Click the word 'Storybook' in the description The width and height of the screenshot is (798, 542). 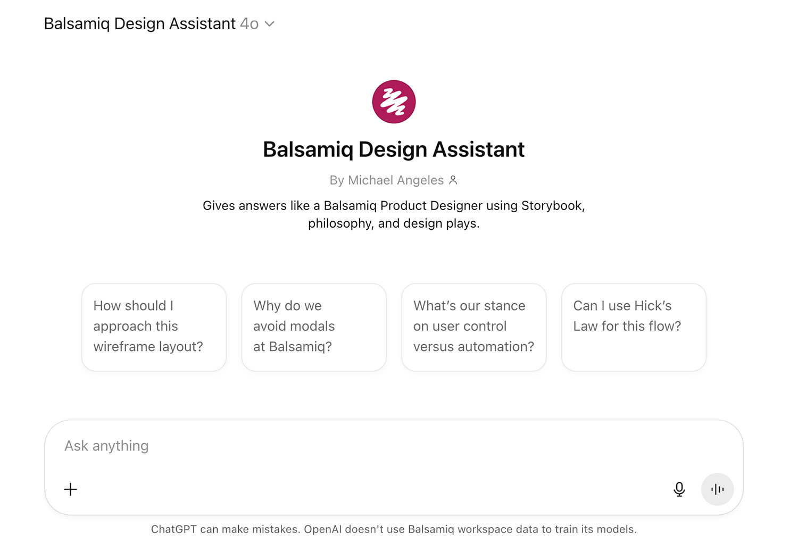552,206
